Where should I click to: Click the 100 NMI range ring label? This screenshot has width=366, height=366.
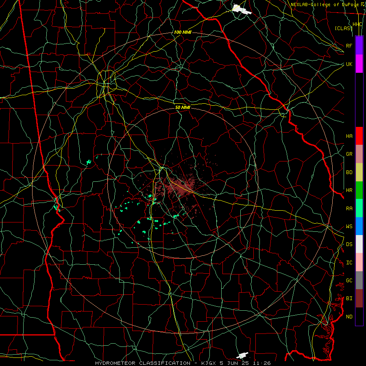[x=183, y=32]
